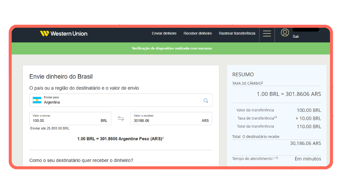342x179 pixels.
Task: Swap currencies with the double-arrow icon
Action: click(x=121, y=119)
